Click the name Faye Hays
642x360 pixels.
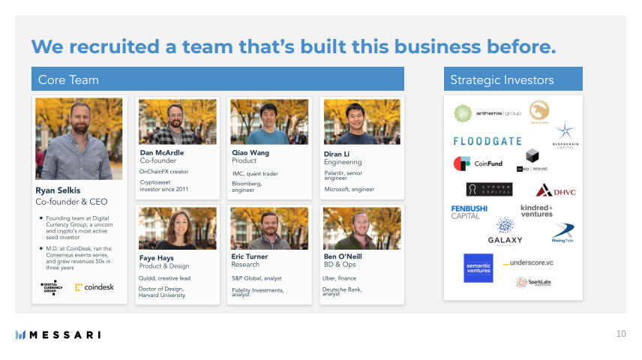[x=157, y=258]
